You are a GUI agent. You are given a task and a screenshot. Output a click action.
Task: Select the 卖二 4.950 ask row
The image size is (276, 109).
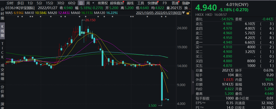tap(235, 38)
